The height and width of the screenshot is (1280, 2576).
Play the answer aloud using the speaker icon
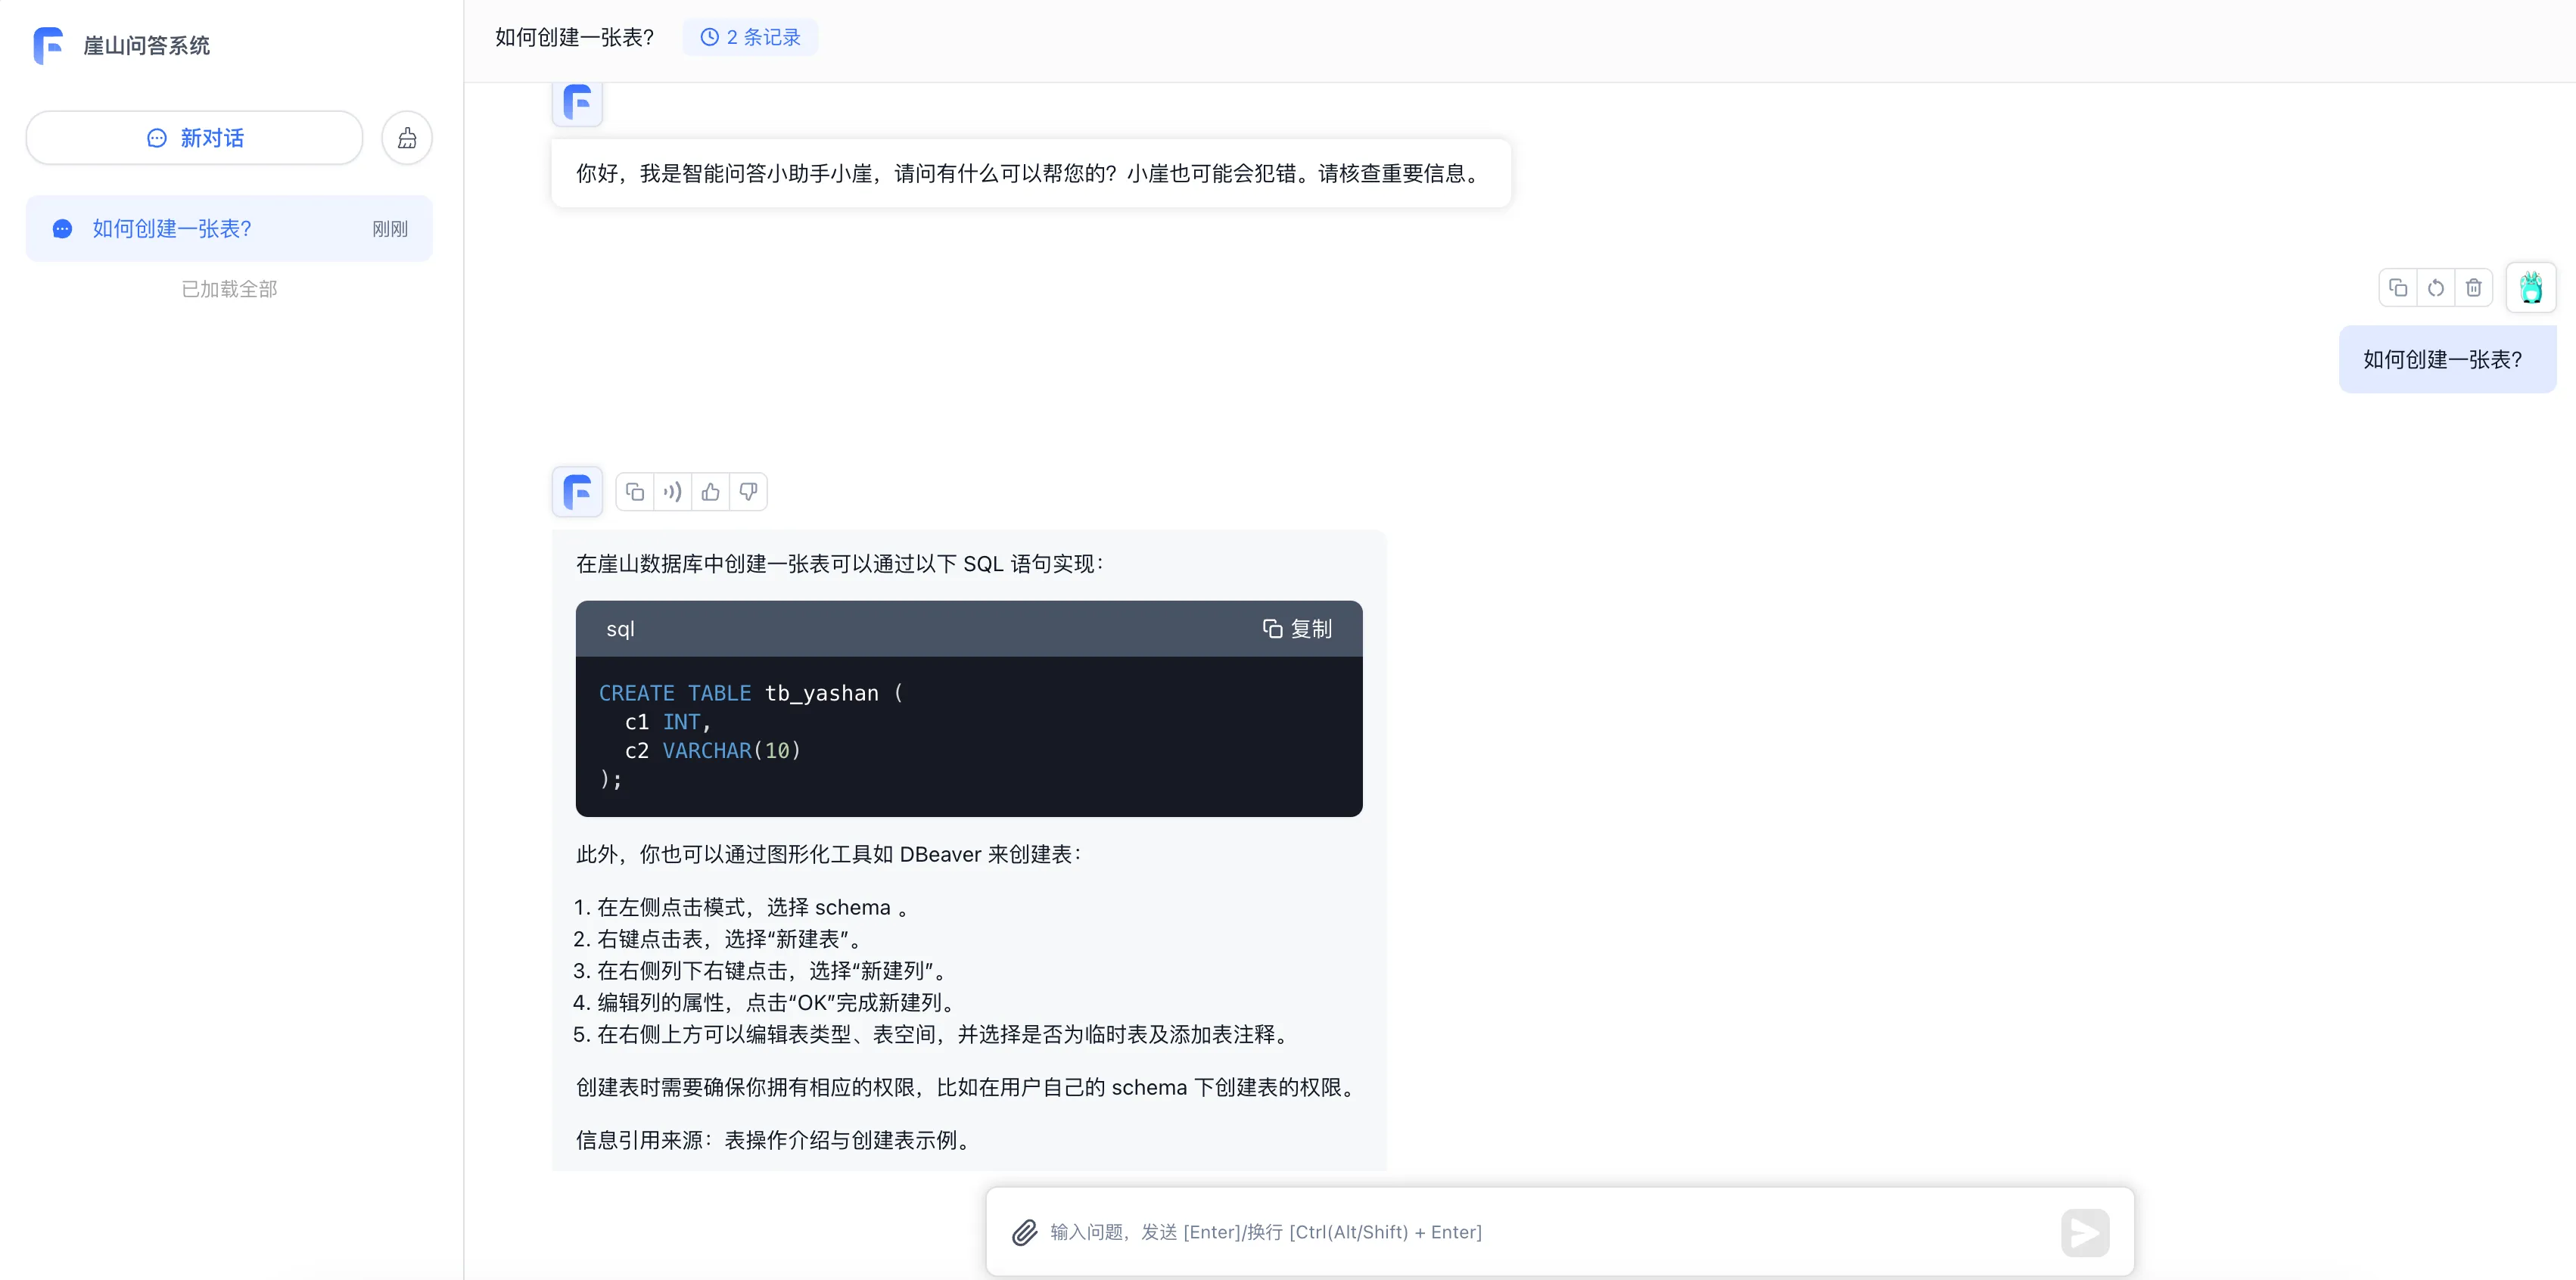pyautogui.click(x=671, y=491)
